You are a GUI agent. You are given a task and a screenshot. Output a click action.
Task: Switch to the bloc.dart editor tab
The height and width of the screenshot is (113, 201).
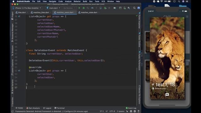22,13
